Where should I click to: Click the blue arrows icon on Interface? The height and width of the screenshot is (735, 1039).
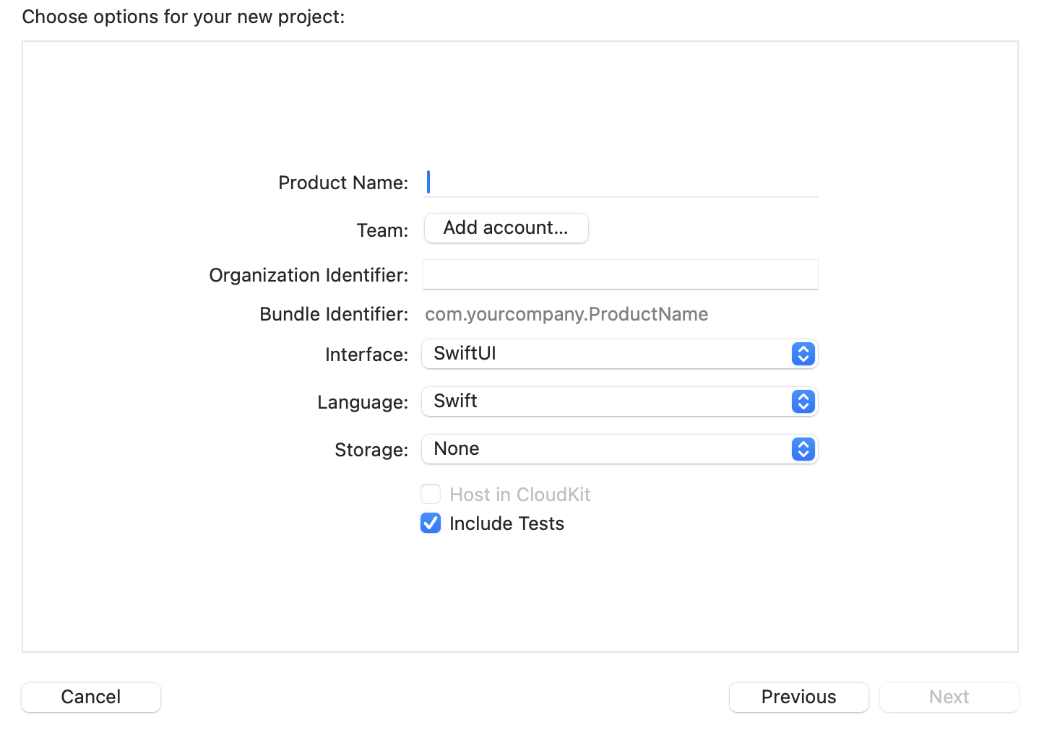(803, 354)
